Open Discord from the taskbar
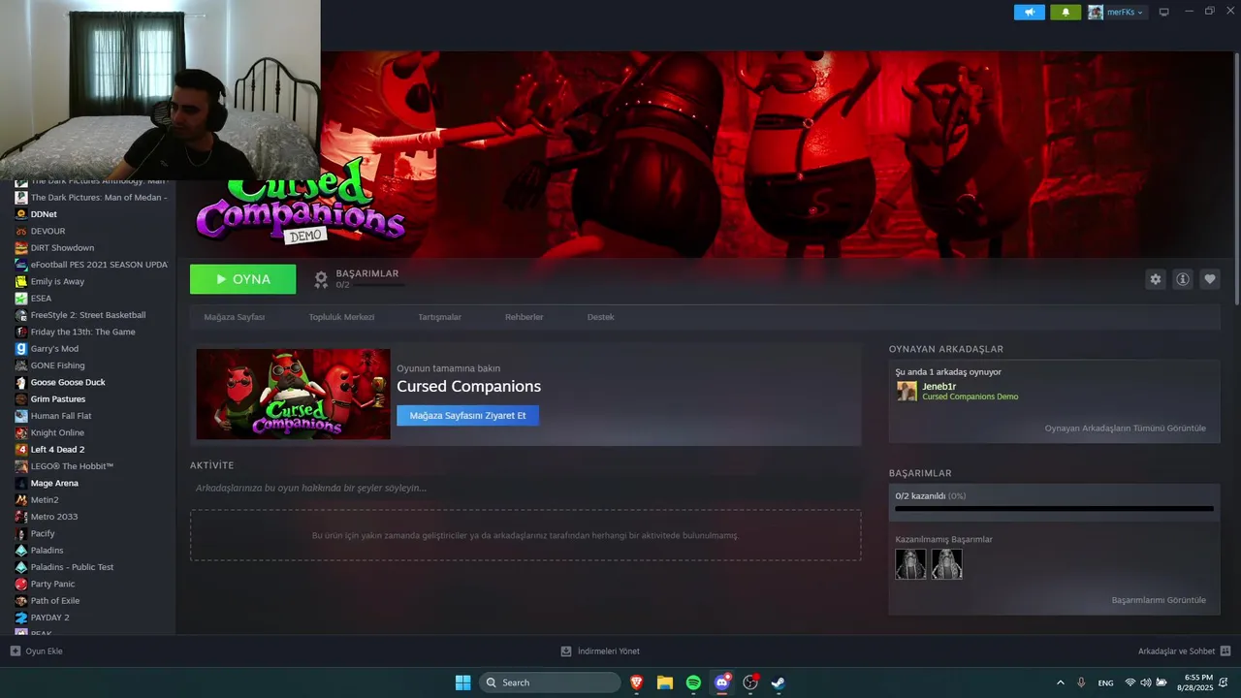This screenshot has width=1241, height=698. pos(721,682)
